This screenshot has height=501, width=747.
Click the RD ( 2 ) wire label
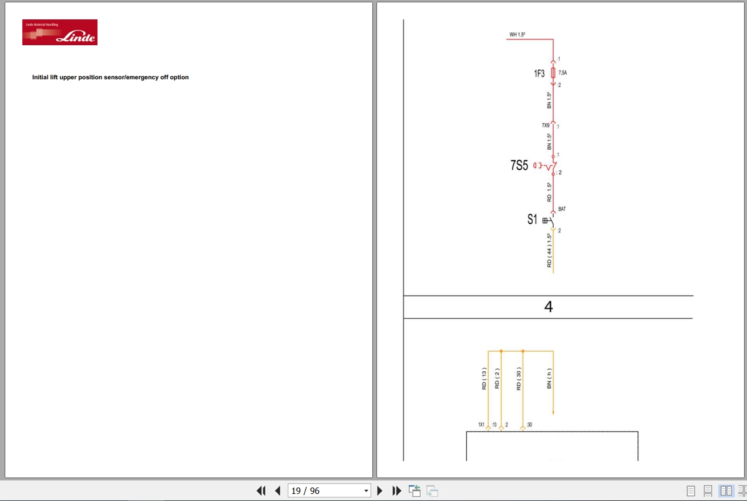click(x=497, y=379)
